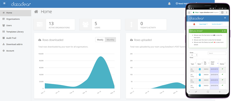Tap Xero open icon for NMS04 row
The height and width of the screenshot is (101, 232).
[x=200, y=75]
